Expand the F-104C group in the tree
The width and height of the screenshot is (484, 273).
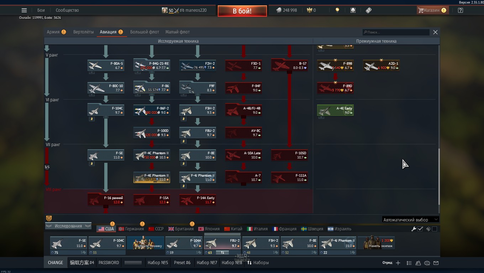tap(106, 110)
